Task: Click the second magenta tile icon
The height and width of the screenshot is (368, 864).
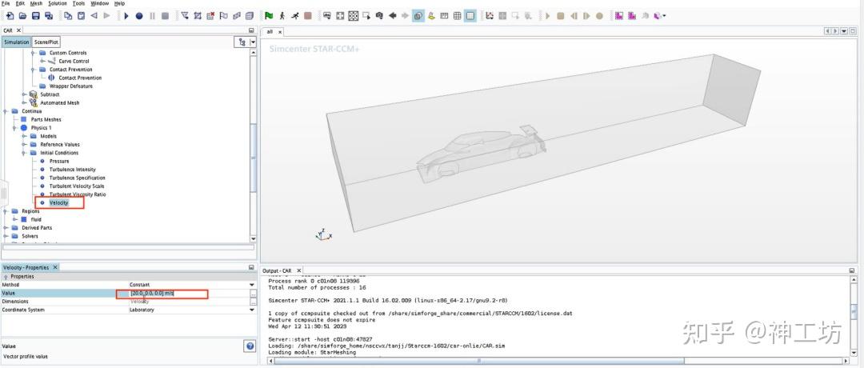Action: tap(632, 16)
